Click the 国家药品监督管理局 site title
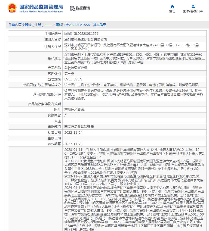This screenshot has width=209, height=231. click(x=41, y=7)
